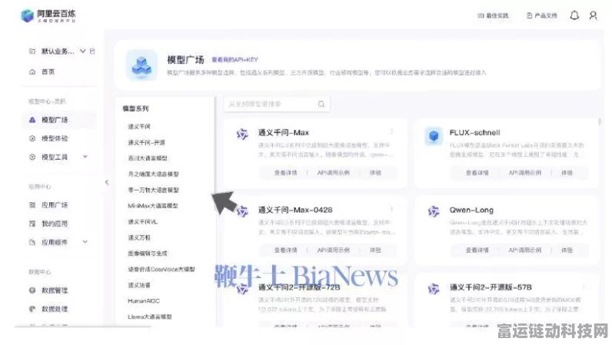This screenshot has width=612, height=345.
Task: Open more options on 通义千问-Max-0428 card
Action: tap(391, 209)
